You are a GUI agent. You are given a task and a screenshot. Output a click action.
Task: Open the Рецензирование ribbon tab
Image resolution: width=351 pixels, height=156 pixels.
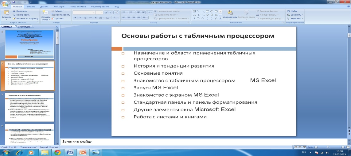pos(100,7)
